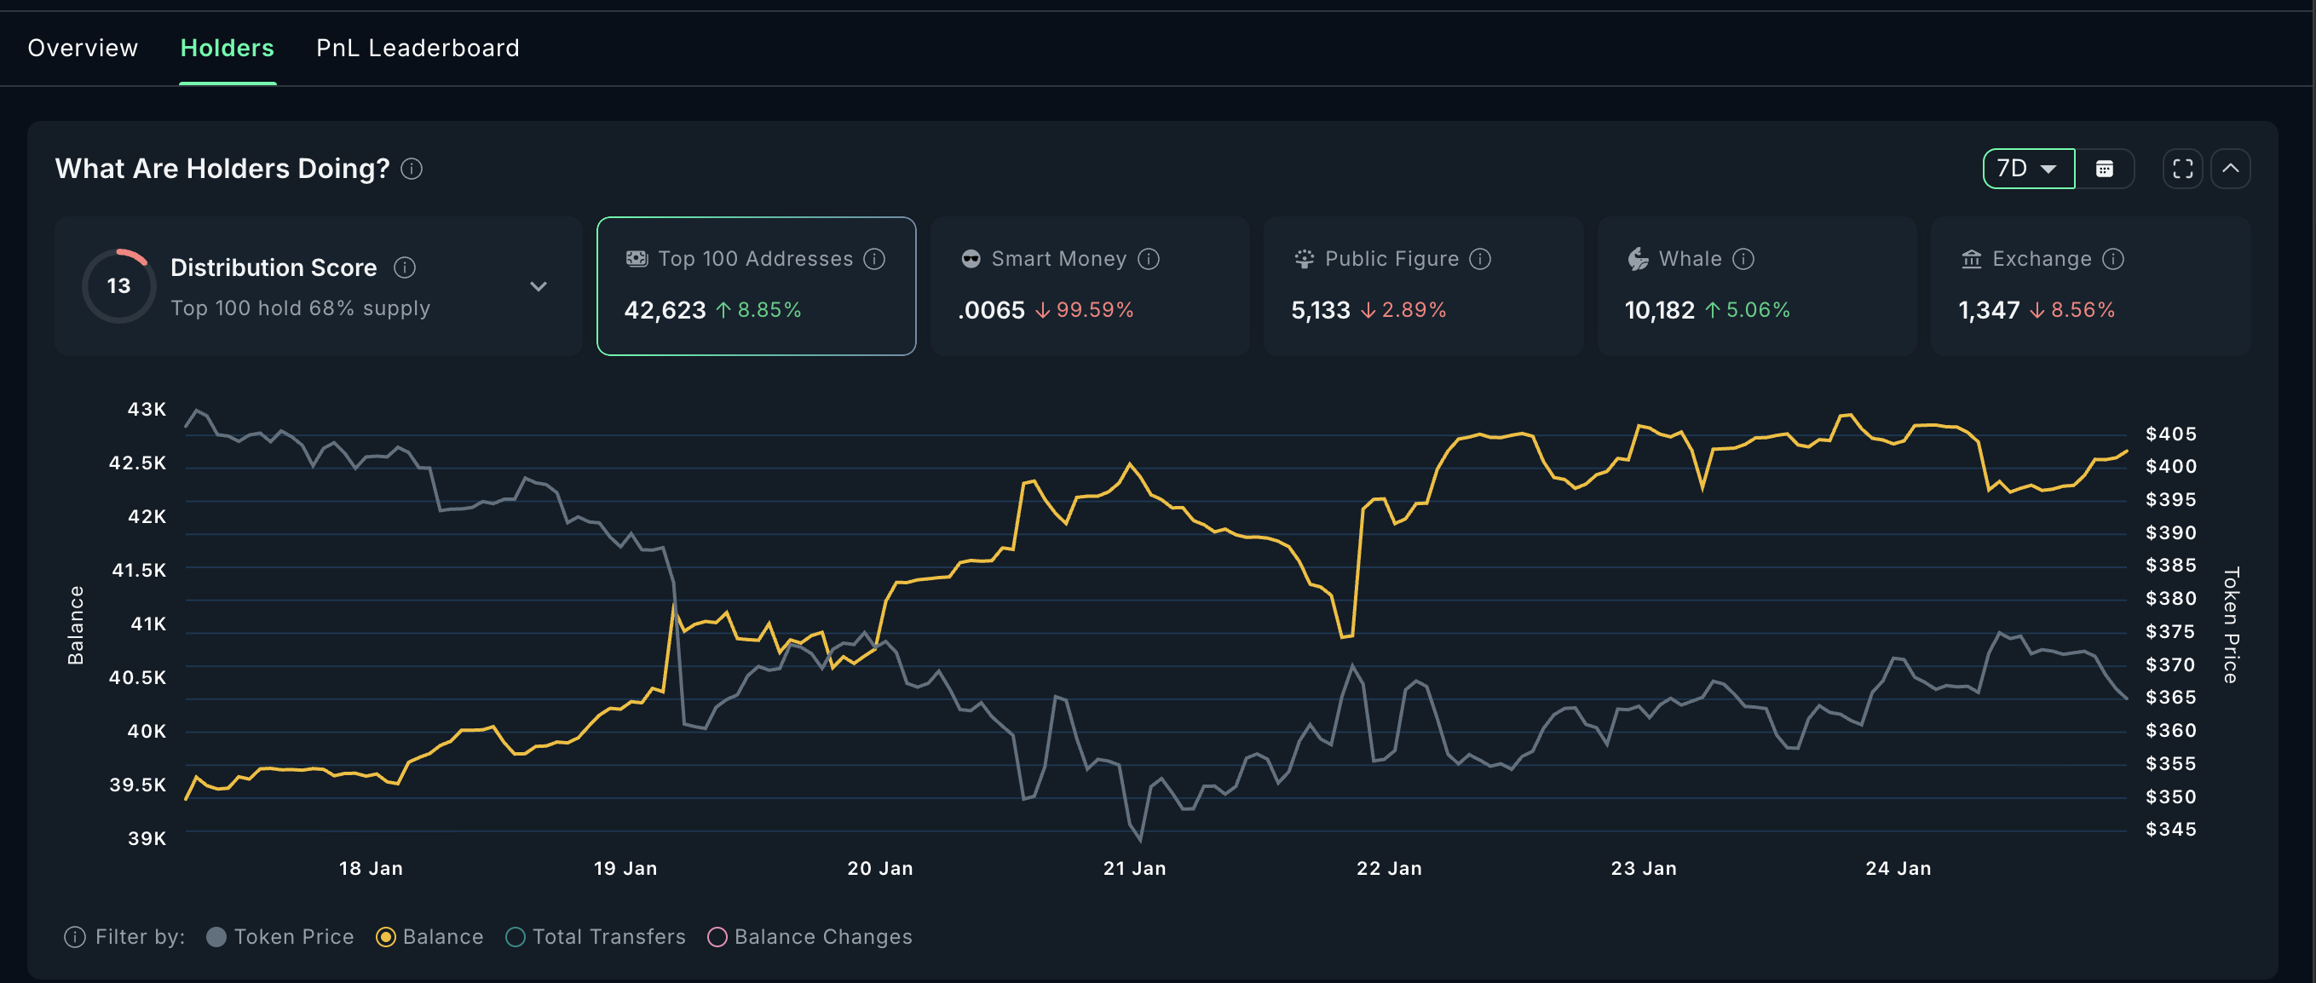The height and width of the screenshot is (983, 2316).
Task: Click the calendar date-picker icon
Action: (x=2106, y=168)
